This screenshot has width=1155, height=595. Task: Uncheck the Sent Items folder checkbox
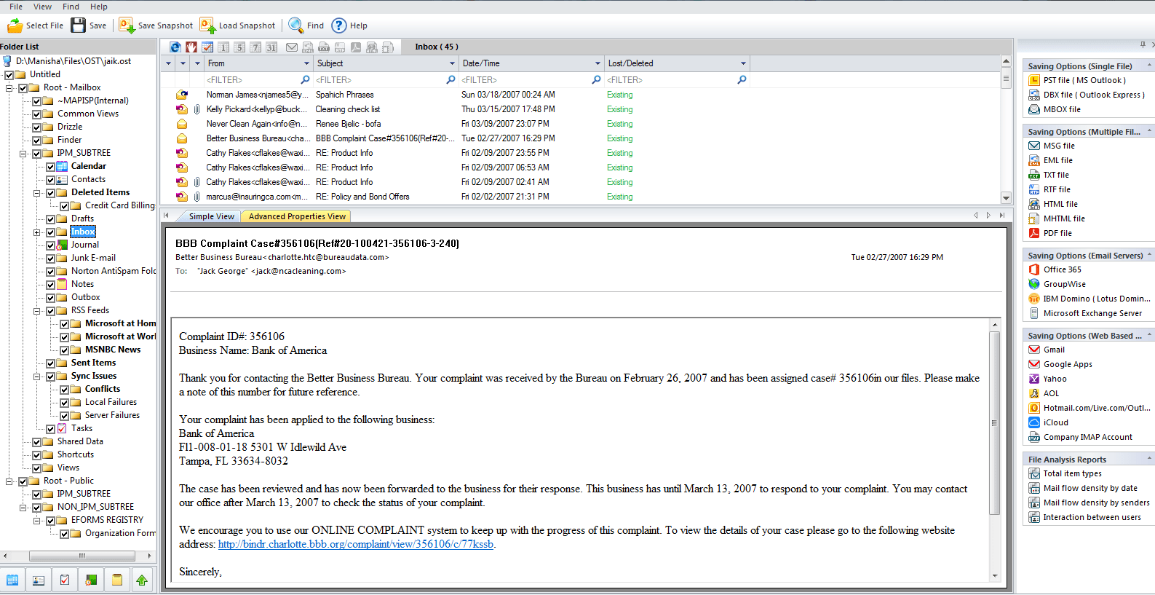(x=51, y=363)
